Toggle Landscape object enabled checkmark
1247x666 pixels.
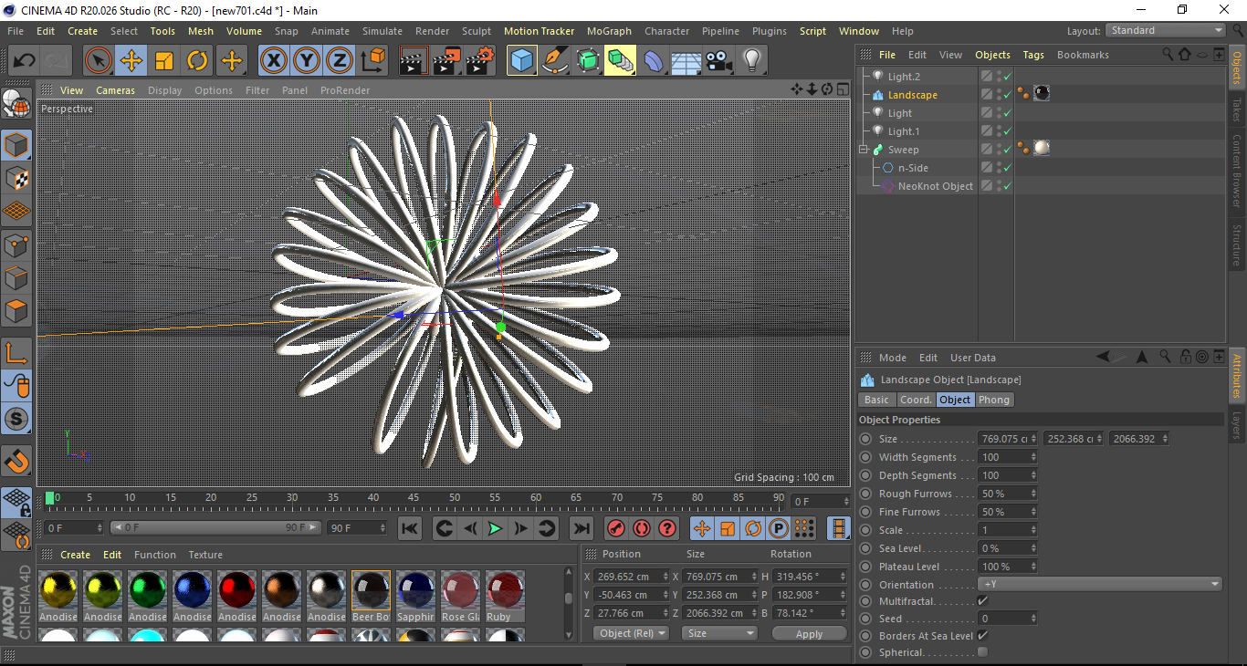pyautogui.click(x=1007, y=95)
